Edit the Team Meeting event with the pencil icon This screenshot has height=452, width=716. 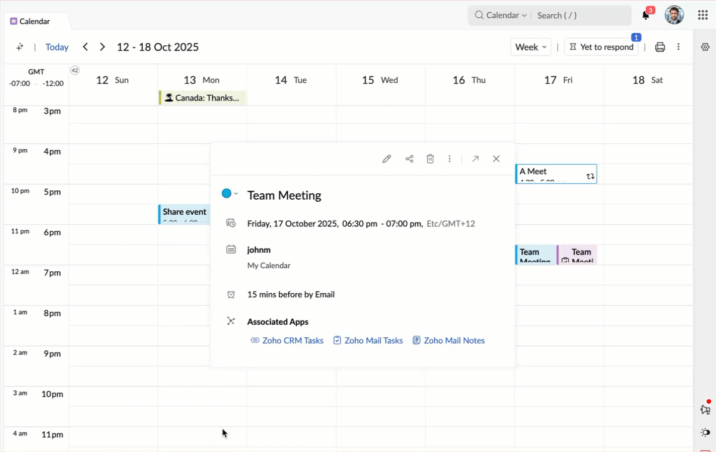pyautogui.click(x=387, y=159)
